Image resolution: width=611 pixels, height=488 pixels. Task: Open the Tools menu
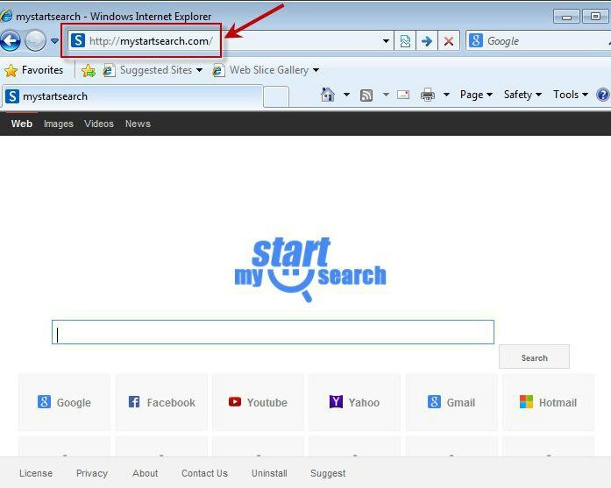[x=571, y=95]
